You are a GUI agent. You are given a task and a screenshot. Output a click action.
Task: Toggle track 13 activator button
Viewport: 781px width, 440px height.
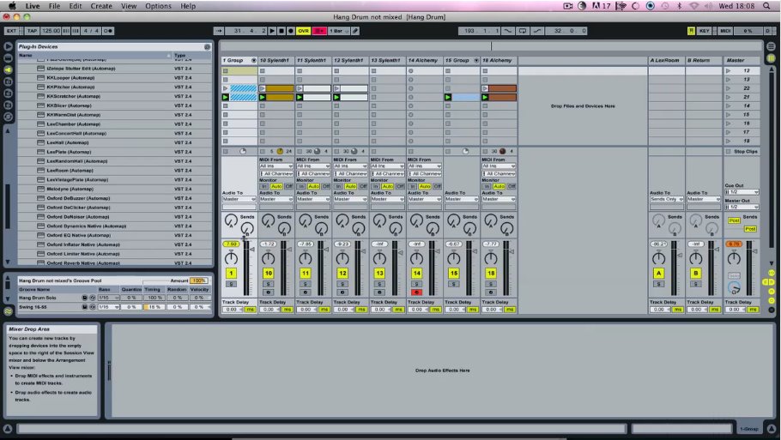tap(379, 274)
